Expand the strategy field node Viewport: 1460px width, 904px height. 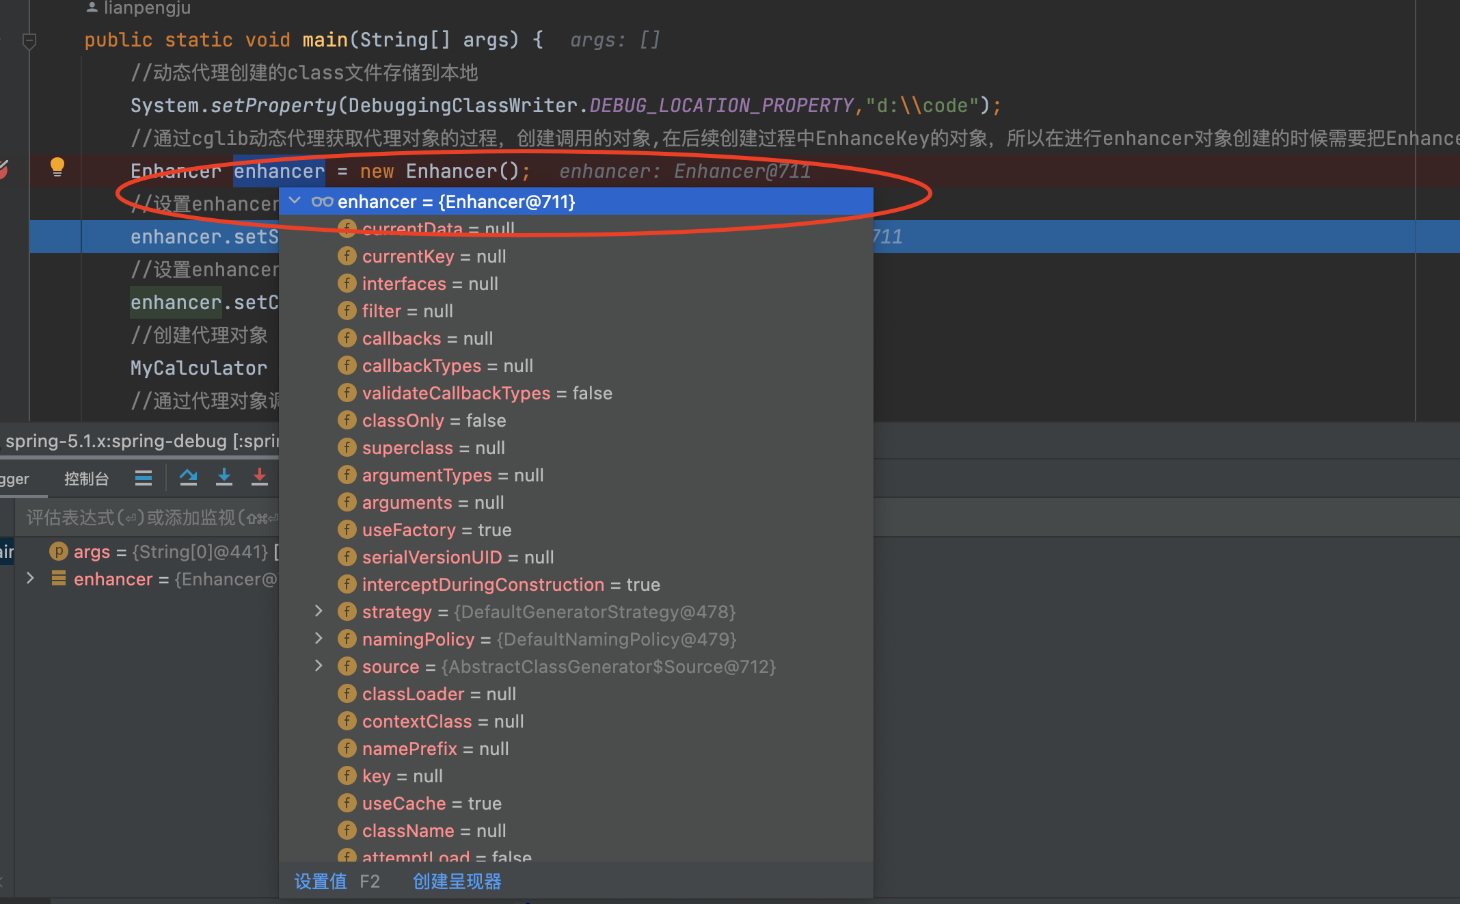[x=319, y=611]
